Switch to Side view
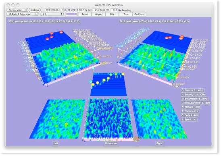The height and width of the screenshot is (156, 221). (x=112, y=14)
